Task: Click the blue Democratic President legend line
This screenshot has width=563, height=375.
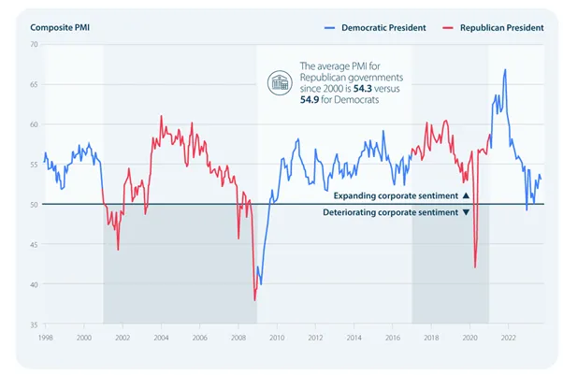Action: [329, 28]
